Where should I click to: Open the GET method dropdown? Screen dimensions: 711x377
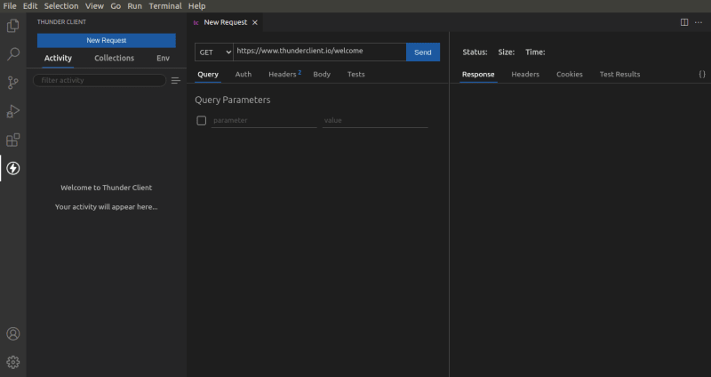click(x=214, y=52)
